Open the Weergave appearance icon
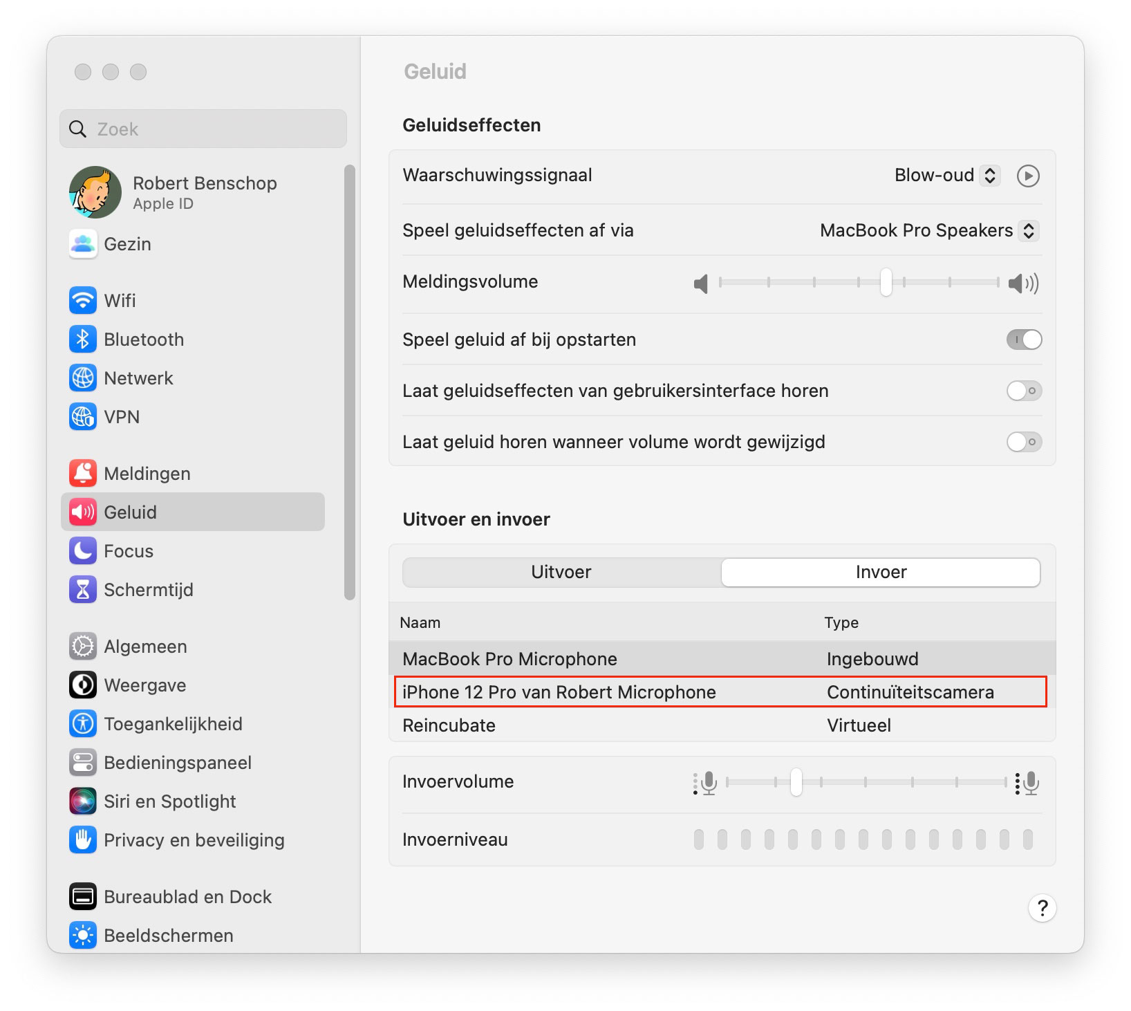This screenshot has height=1011, width=1131. (x=83, y=685)
